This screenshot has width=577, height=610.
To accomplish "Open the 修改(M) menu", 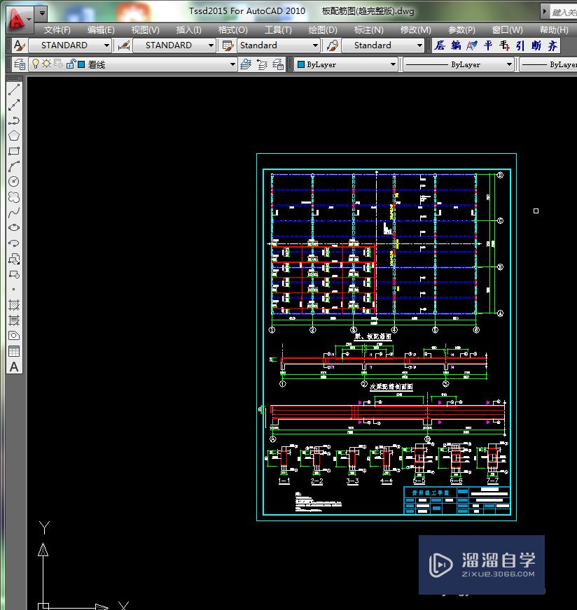I will point(415,30).
